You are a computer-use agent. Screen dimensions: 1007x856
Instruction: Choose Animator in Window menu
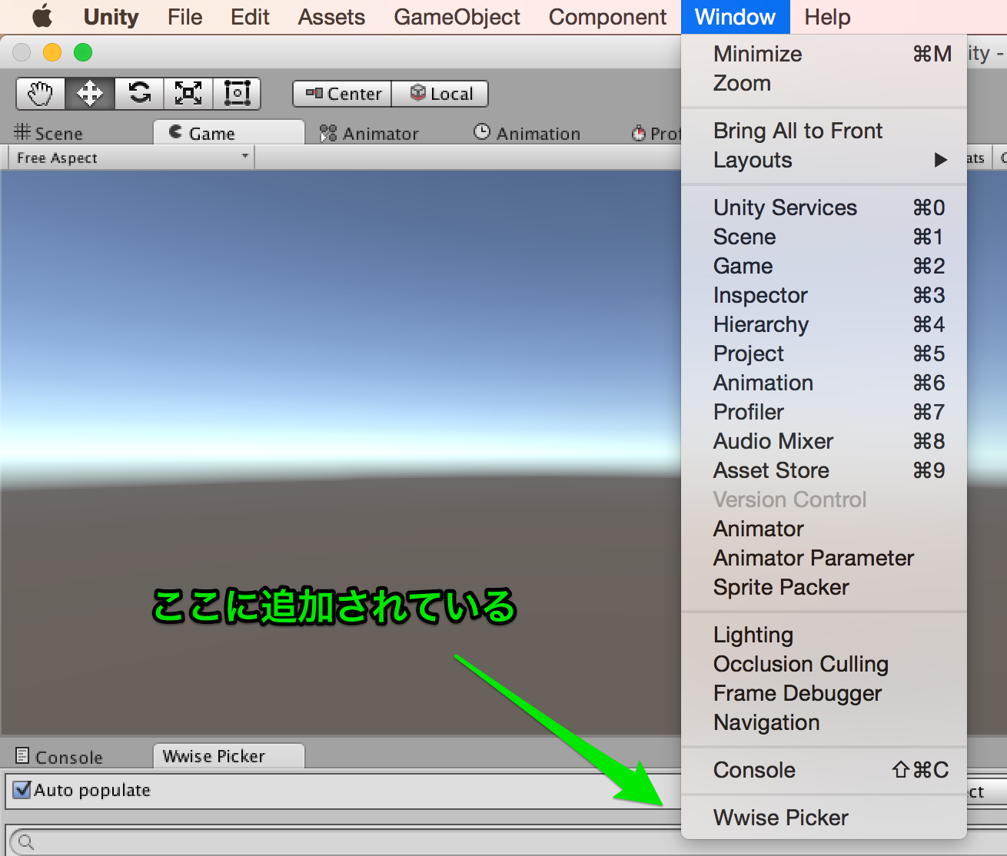tap(824, 529)
